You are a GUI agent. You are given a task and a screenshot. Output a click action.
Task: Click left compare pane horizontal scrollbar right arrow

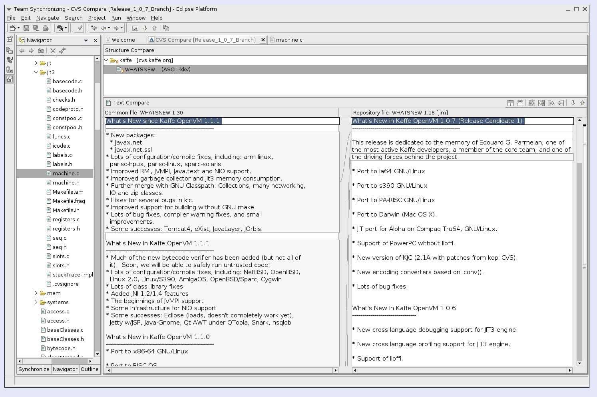tap(336, 371)
